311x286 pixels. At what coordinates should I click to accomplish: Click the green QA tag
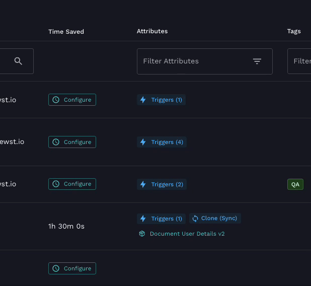coord(295,184)
